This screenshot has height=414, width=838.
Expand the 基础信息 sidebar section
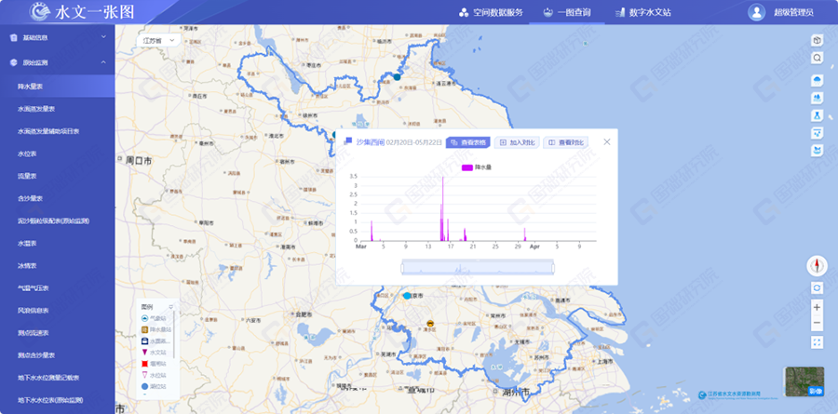(56, 38)
